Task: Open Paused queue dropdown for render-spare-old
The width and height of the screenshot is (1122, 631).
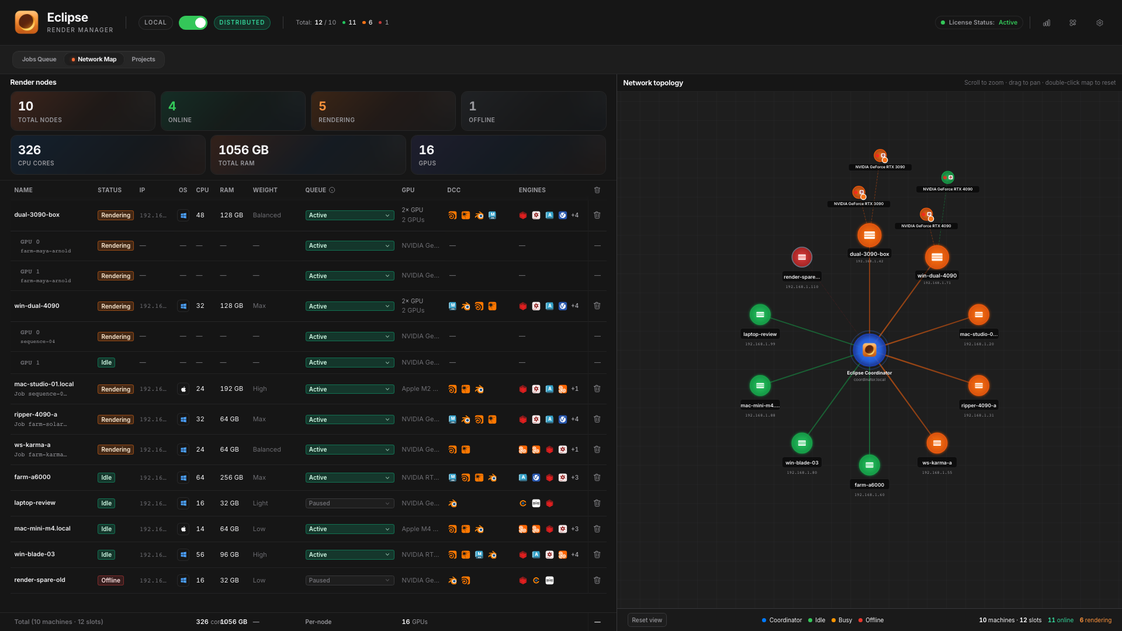Action: [x=349, y=580]
